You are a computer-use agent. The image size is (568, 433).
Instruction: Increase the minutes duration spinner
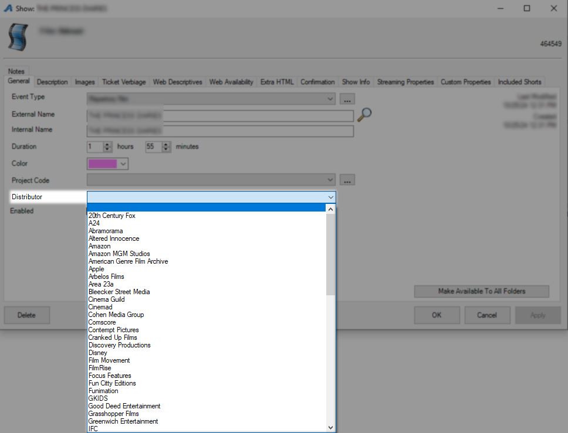(x=165, y=144)
